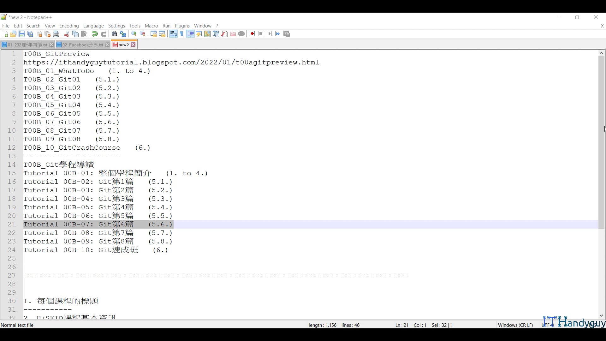
Task: Click the Paste toolbar icon
Action: click(x=84, y=34)
